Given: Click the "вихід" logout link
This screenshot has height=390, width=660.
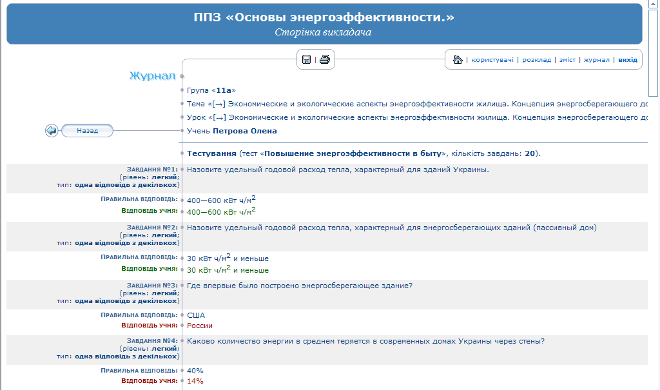Looking at the screenshot, I should [x=627, y=60].
